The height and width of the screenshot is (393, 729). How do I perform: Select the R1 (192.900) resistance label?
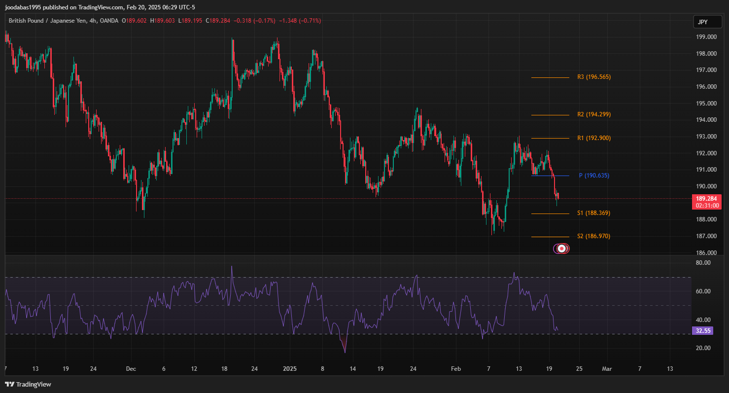(x=593, y=138)
